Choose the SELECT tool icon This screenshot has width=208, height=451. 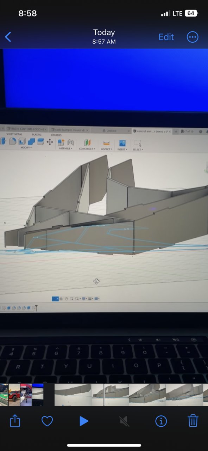click(x=138, y=144)
